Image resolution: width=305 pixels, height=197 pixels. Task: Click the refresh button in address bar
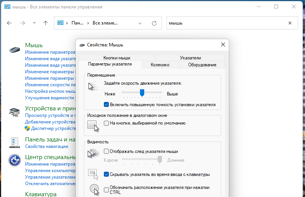[154, 23]
